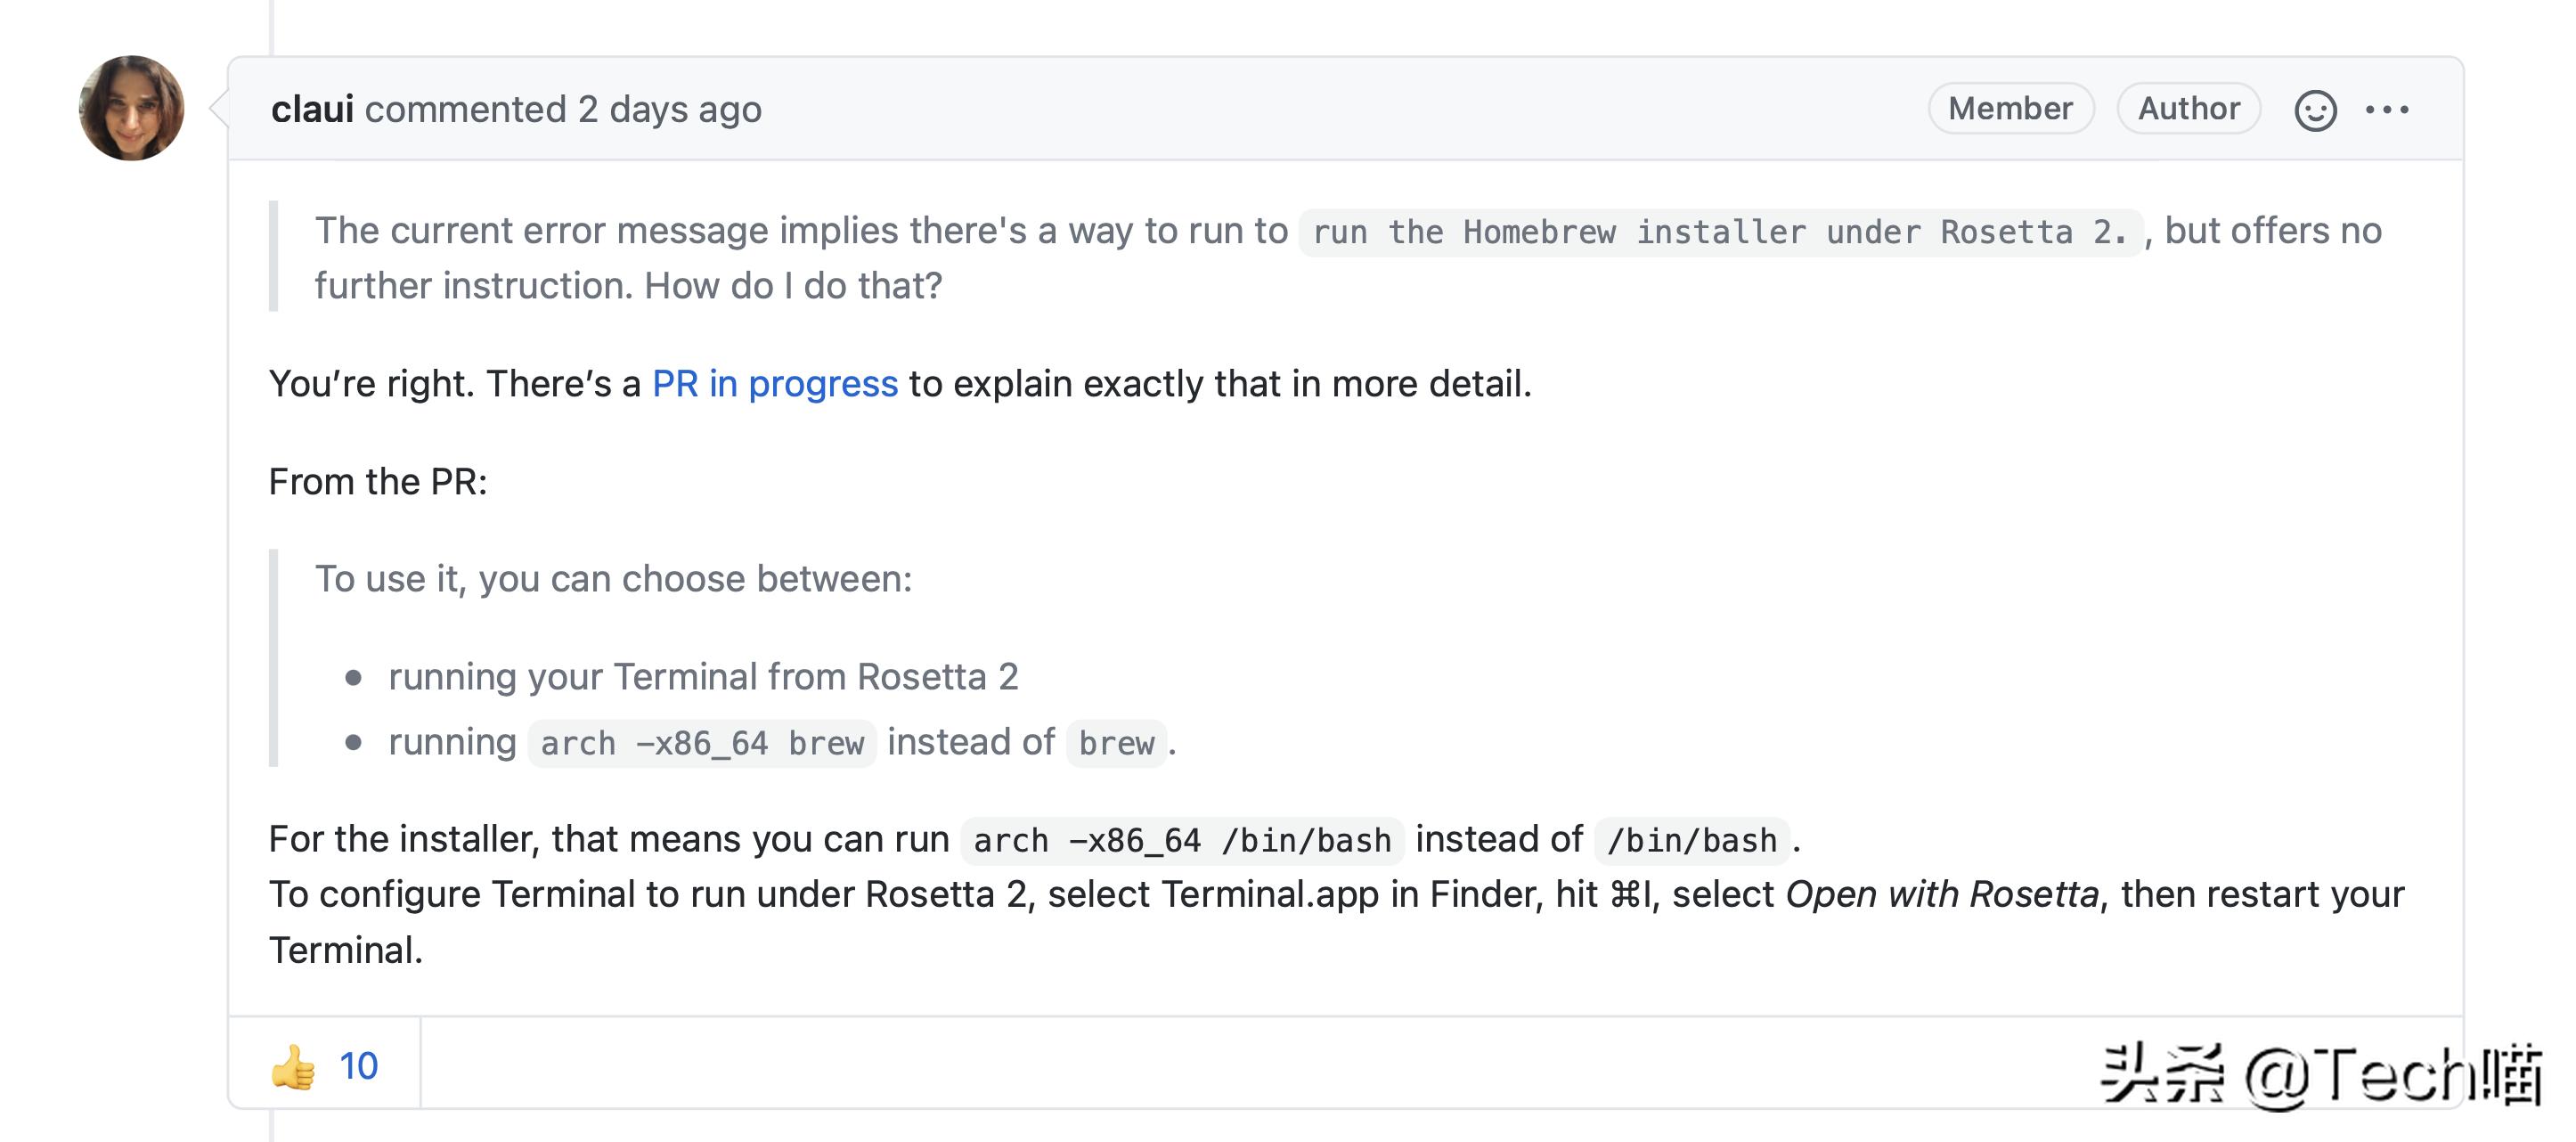The image size is (2576, 1142).
Task: Click the "2 days ago" timestamp
Action: pos(669,109)
